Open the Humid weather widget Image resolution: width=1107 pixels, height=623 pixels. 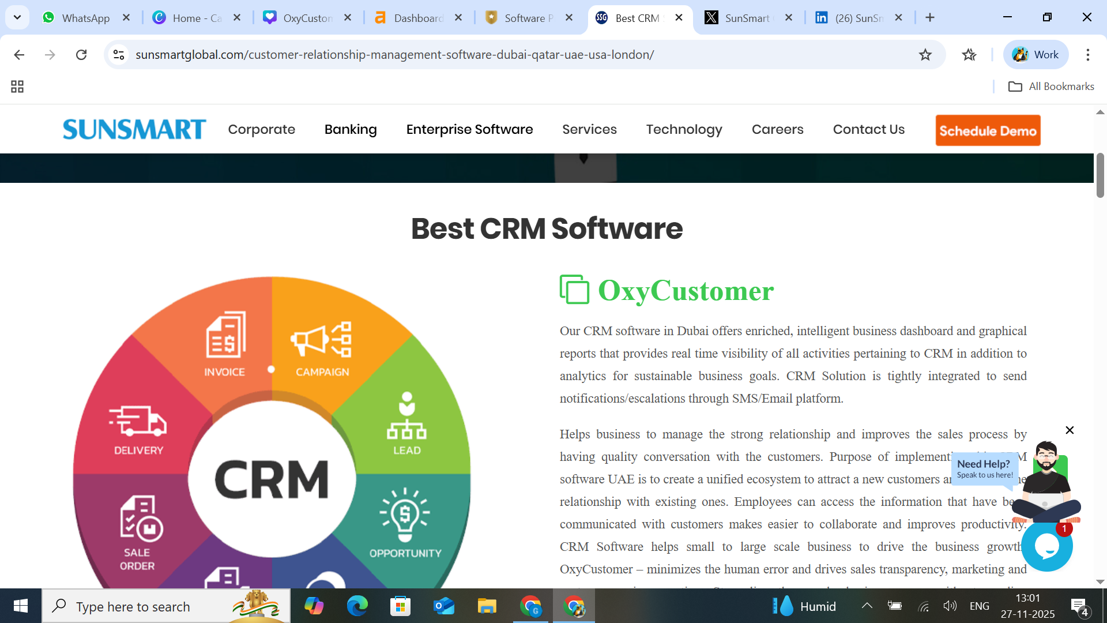(804, 606)
